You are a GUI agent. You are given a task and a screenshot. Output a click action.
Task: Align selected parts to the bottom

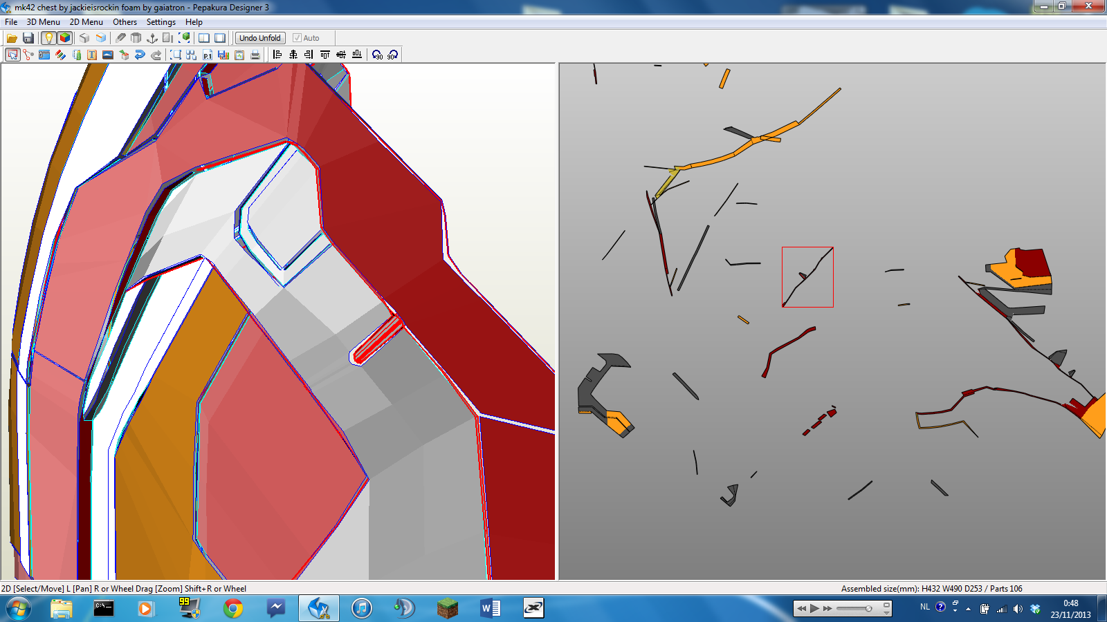[356, 55]
